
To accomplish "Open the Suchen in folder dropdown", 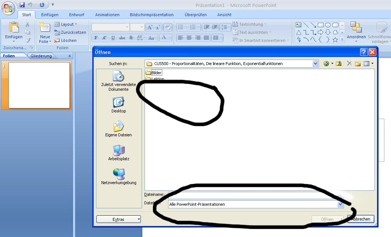I will 315,64.
